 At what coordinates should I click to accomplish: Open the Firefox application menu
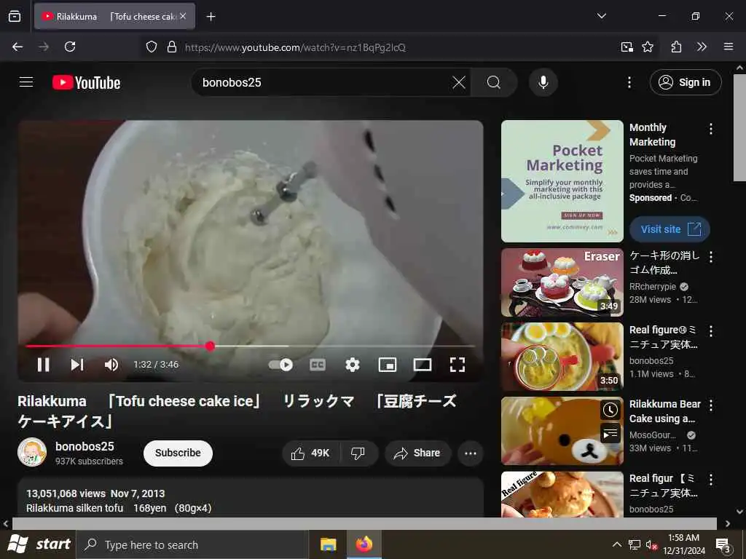(x=729, y=47)
